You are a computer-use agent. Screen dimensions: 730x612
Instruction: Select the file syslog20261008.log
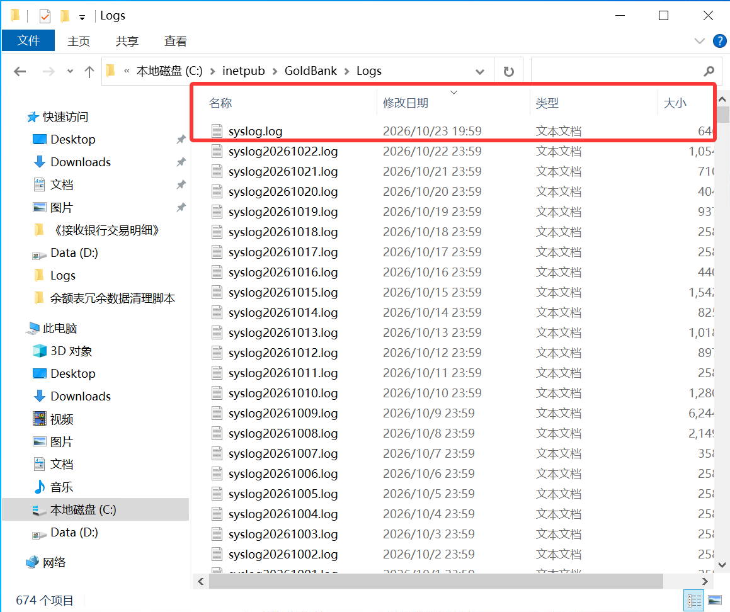pyautogui.click(x=283, y=433)
